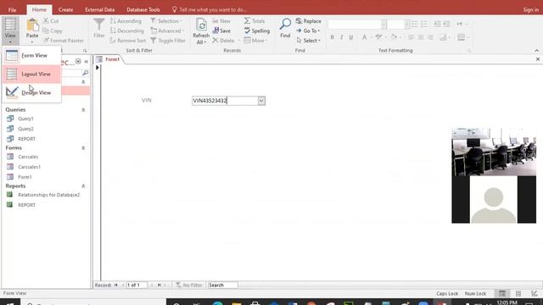The width and height of the screenshot is (543, 305).
Task: Create a New record
Action: pos(221,21)
